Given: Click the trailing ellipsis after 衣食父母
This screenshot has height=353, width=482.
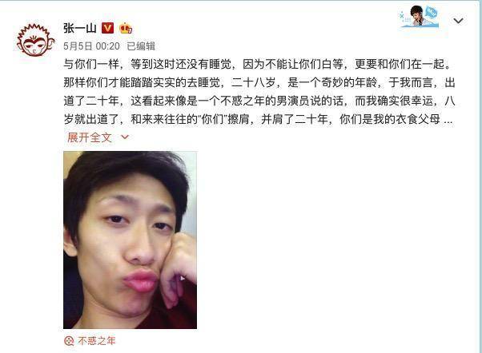Looking at the screenshot, I should [448, 121].
